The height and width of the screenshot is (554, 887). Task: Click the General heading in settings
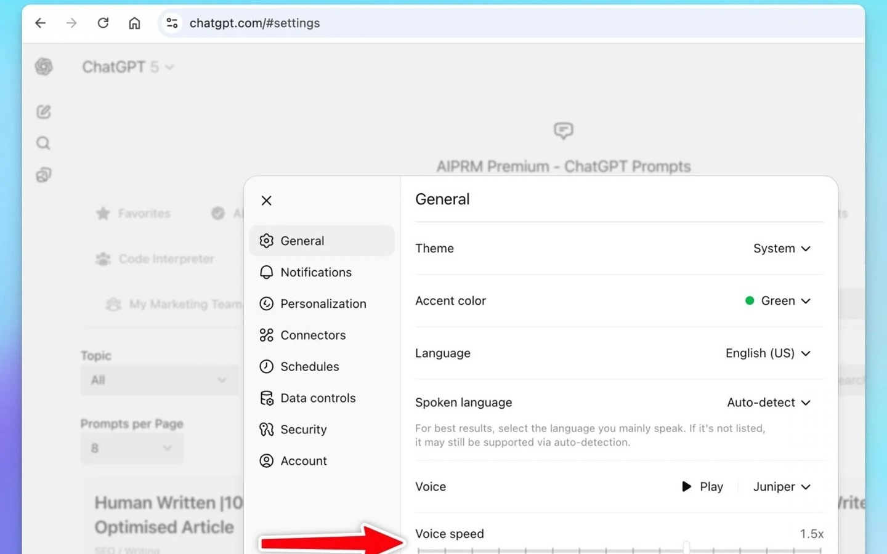(442, 199)
